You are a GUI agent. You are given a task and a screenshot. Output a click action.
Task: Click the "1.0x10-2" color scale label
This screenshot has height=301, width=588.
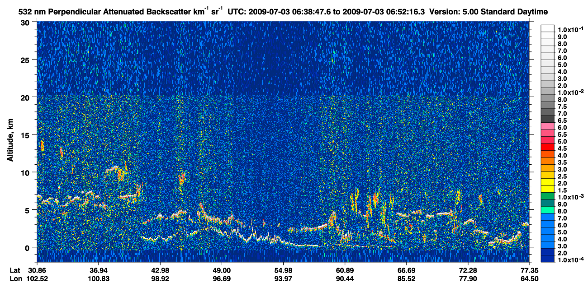coord(570,92)
